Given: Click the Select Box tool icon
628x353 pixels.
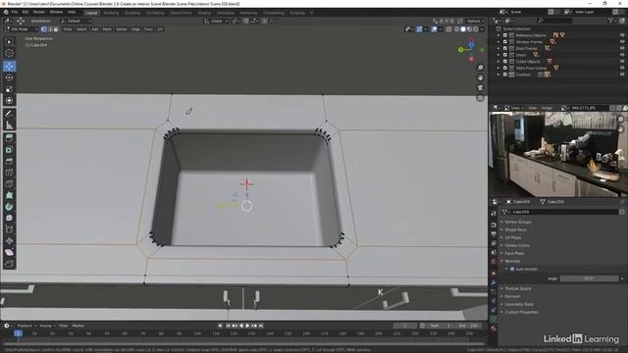Looking at the screenshot, I should tap(9, 42).
